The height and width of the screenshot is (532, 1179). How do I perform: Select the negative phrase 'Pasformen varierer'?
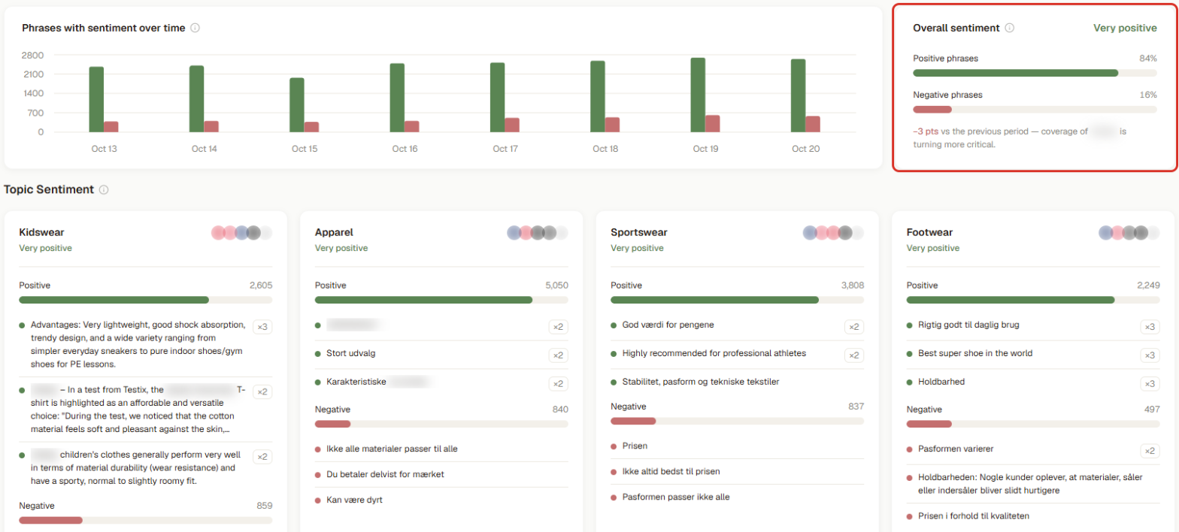click(x=956, y=449)
